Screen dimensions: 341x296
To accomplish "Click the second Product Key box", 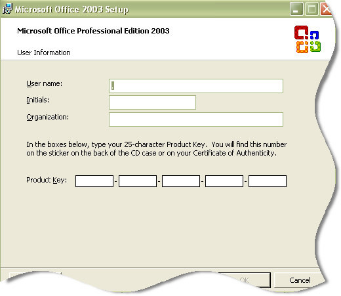I will (x=138, y=181).
